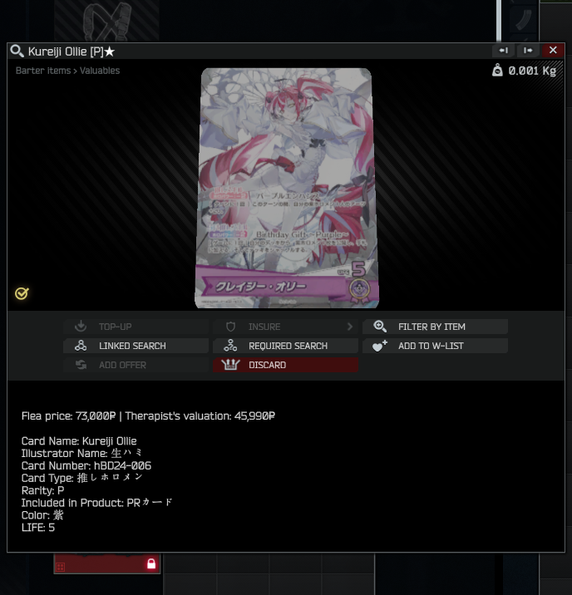The image size is (572, 595).
Task: Discard the Kureiji Ollie card
Action: [x=285, y=365]
